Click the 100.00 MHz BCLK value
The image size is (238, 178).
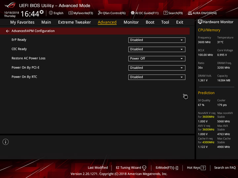tap(205, 55)
